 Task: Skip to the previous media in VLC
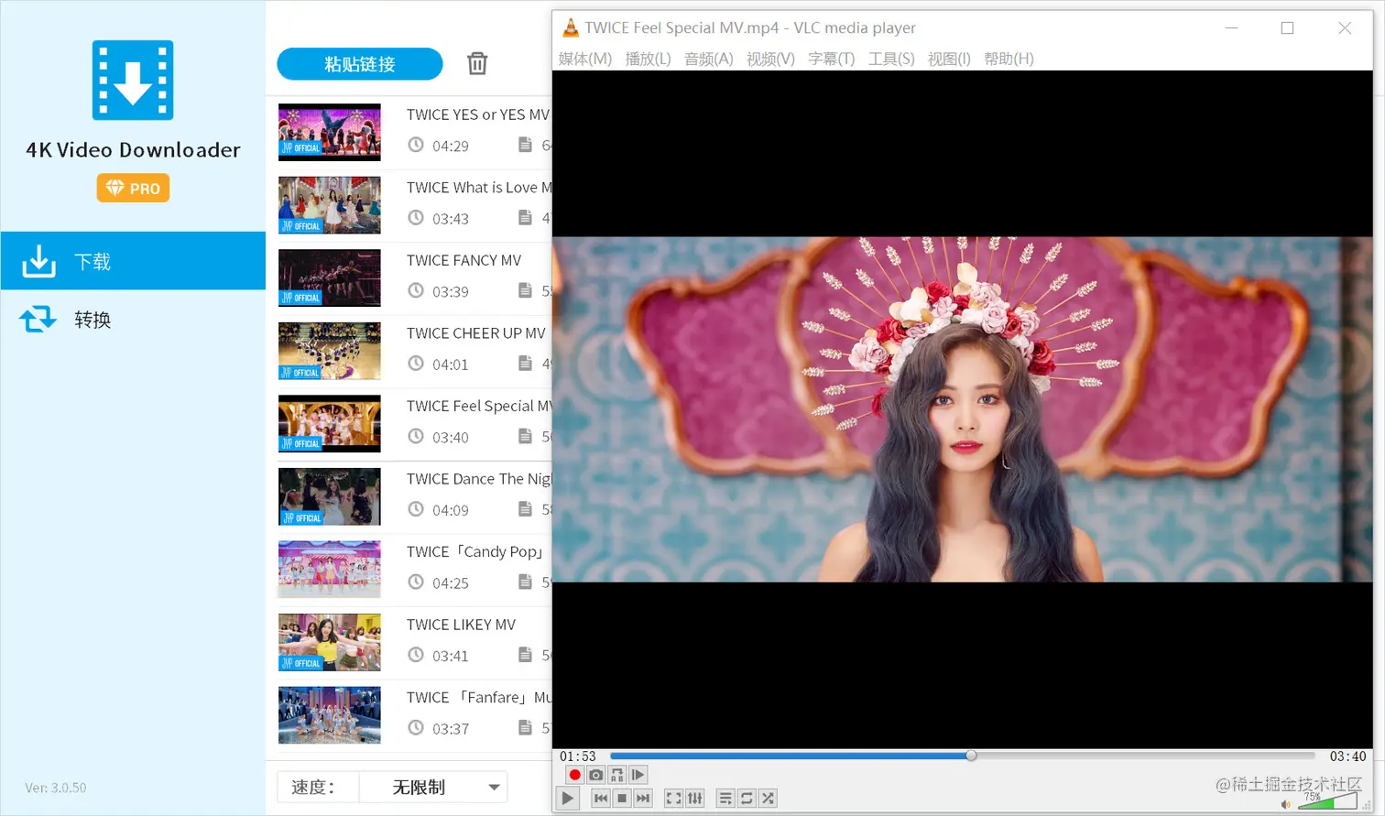[x=600, y=799]
